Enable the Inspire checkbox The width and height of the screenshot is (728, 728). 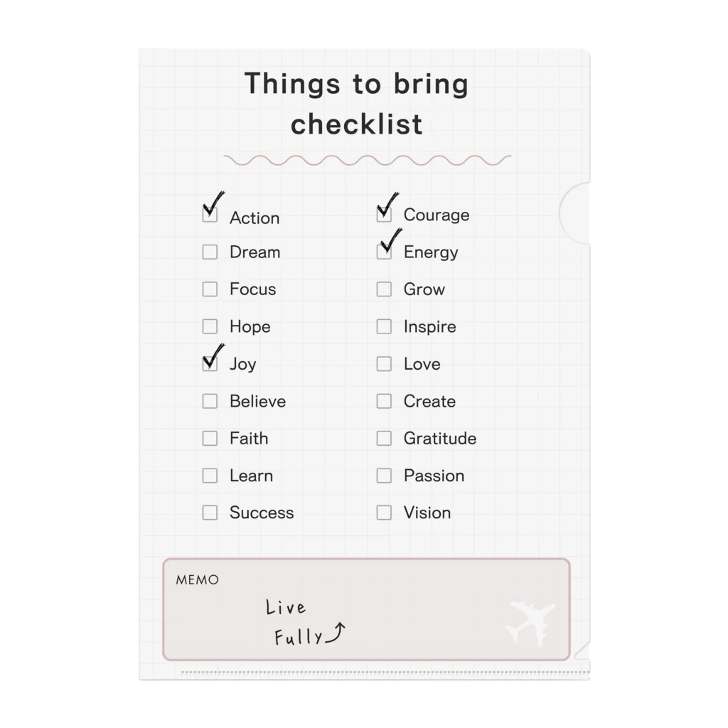pyautogui.click(x=384, y=326)
